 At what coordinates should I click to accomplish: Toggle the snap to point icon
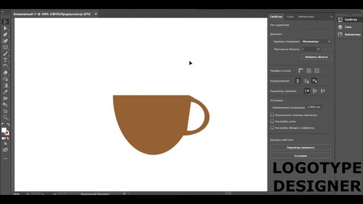pos(307,91)
